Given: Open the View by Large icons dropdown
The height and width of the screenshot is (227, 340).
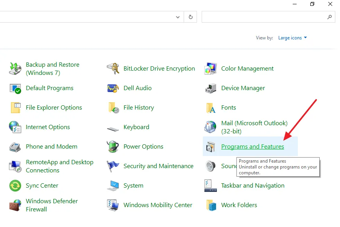Looking at the screenshot, I should click(292, 38).
